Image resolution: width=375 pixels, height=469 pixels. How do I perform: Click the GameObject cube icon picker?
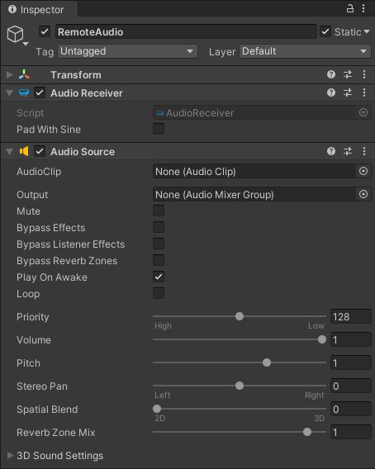15,34
